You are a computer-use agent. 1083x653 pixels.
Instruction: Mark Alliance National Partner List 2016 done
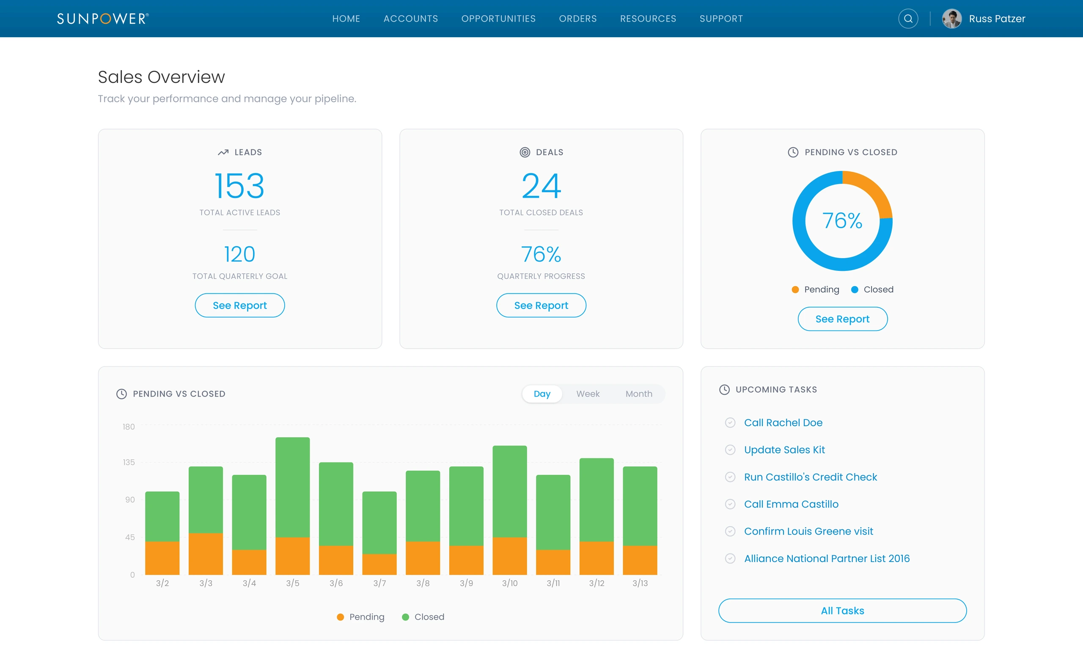coord(730,558)
